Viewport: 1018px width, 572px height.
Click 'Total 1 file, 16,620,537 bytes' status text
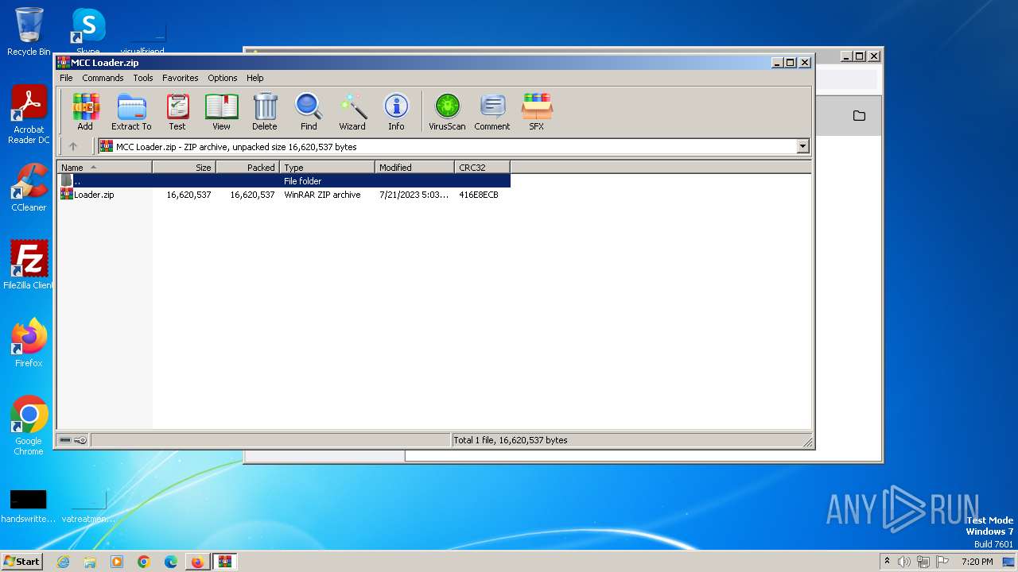click(510, 440)
